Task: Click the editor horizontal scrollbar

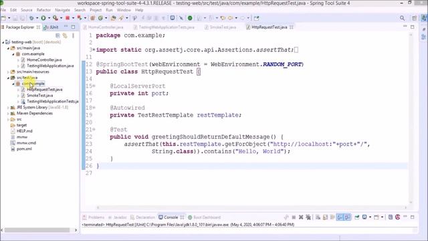Action: [x=251, y=208]
